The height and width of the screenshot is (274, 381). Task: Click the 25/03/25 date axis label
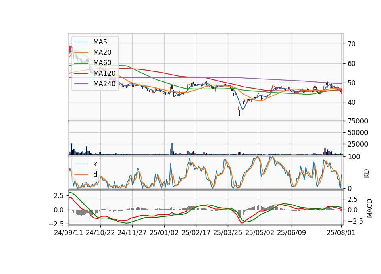(x=228, y=233)
